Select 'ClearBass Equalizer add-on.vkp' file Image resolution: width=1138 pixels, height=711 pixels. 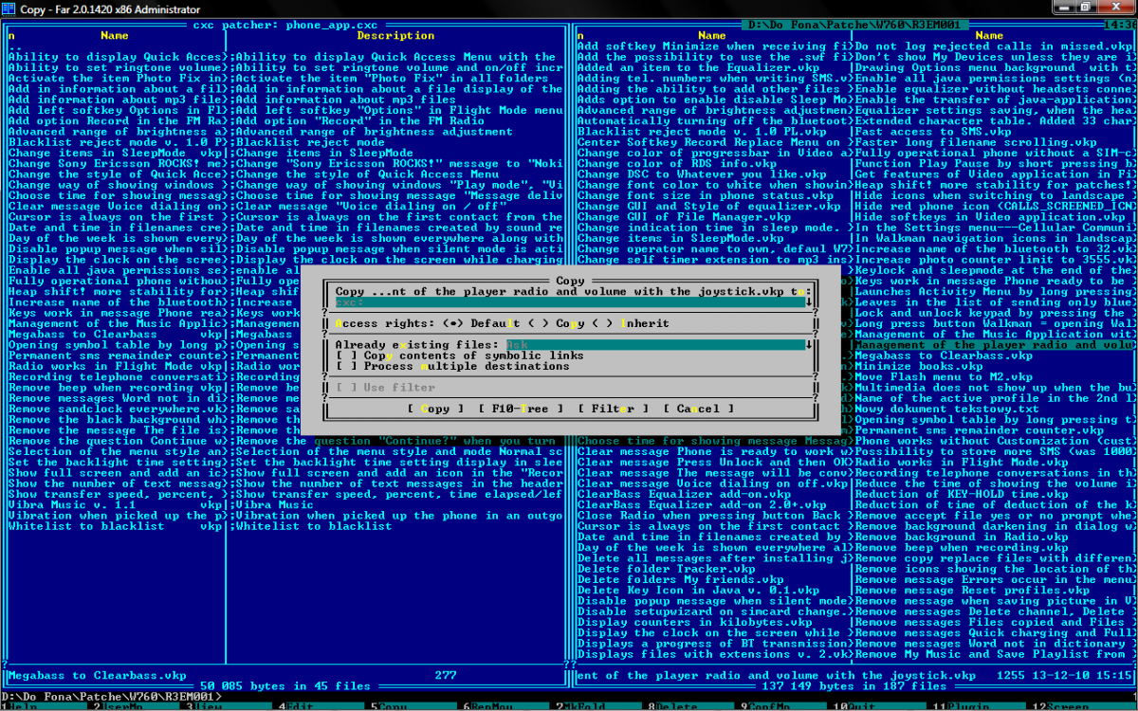(x=713, y=495)
